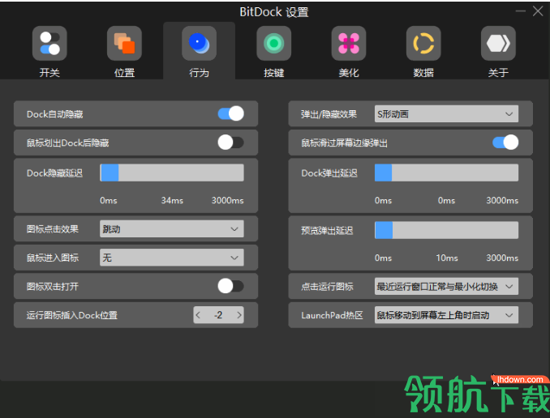
Task: Enable 图标双击打开 switch
Action: pyautogui.click(x=231, y=286)
